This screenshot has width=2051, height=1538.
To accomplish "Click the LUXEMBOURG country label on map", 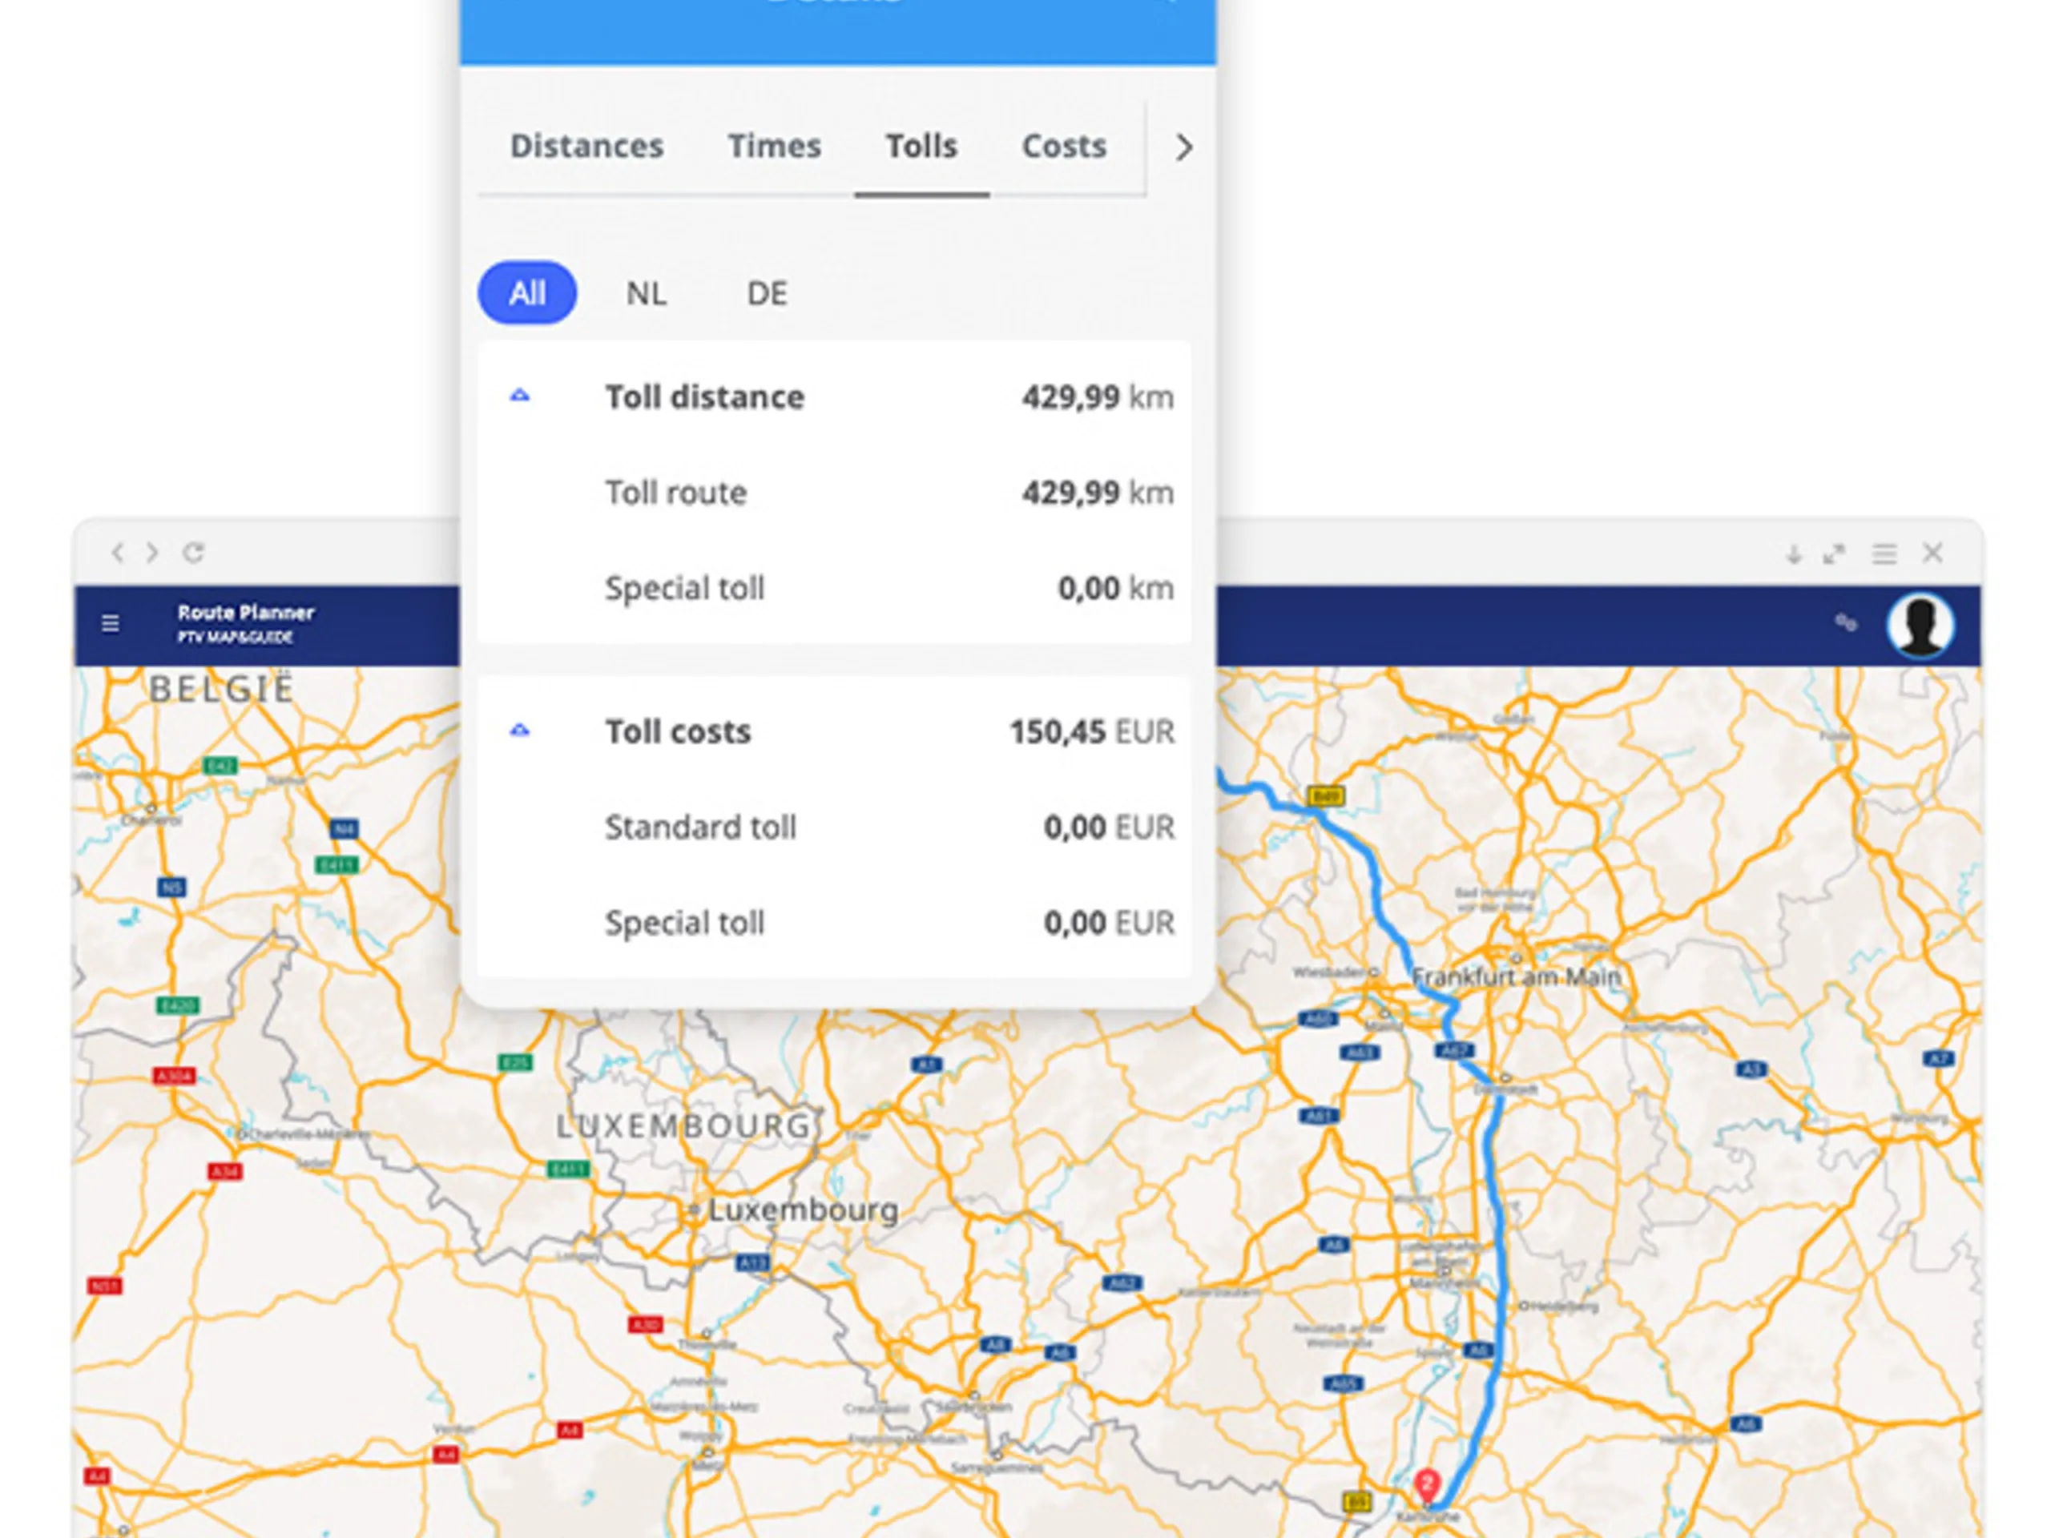I will tap(684, 1125).
